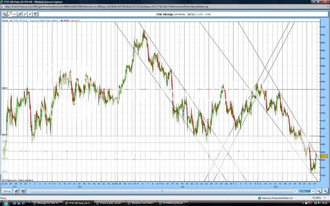Click the chart export/save icon beside Settings
The width and height of the screenshot is (330, 206).
[x=23, y=191]
